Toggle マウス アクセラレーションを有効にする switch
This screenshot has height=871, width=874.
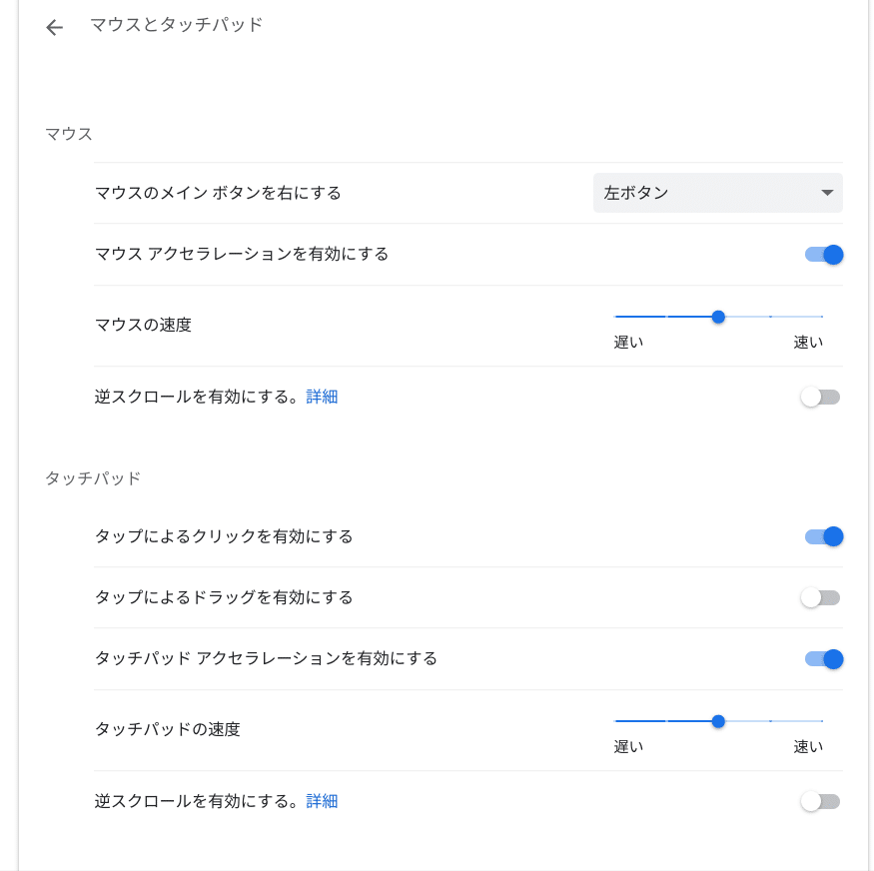point(823,255)
